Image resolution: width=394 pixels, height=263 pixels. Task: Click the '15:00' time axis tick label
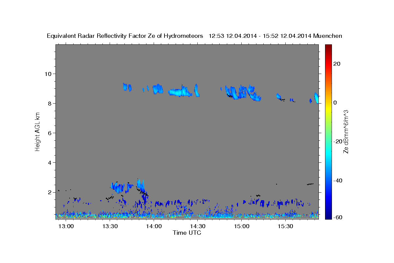[242, 227]
